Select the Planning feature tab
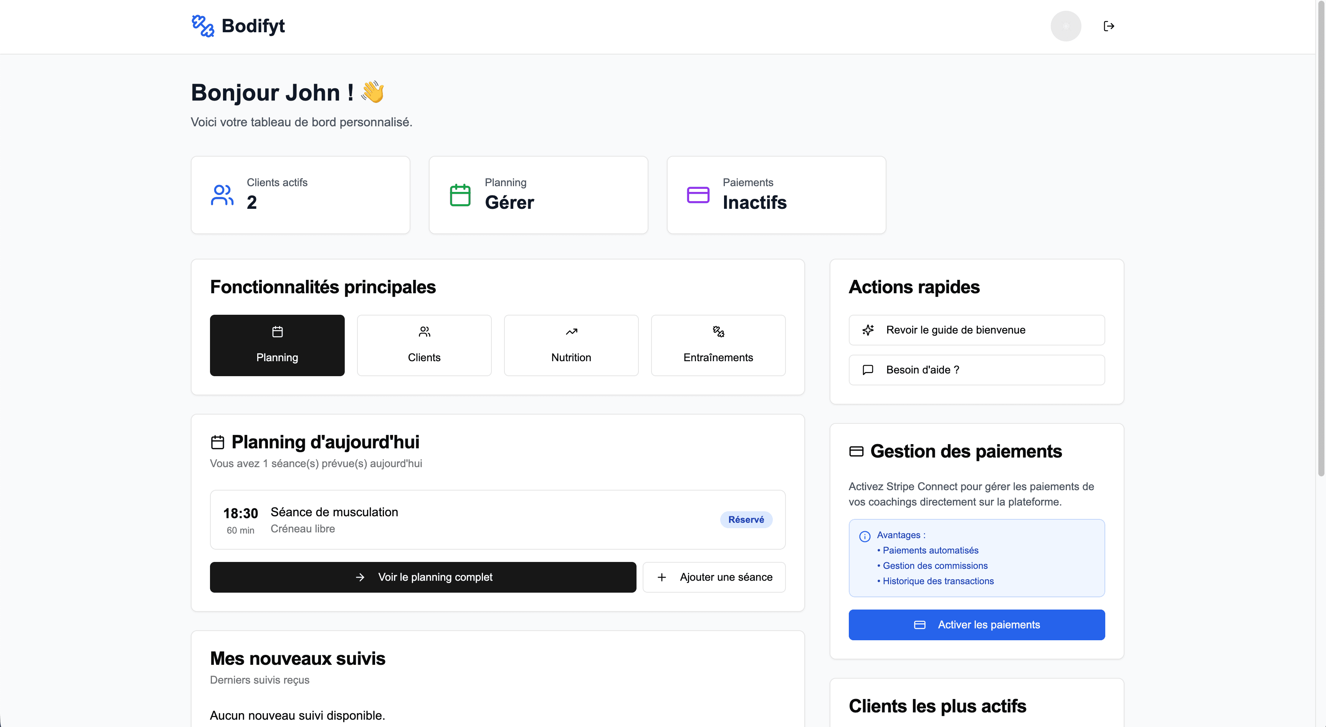 click(277, 345)
